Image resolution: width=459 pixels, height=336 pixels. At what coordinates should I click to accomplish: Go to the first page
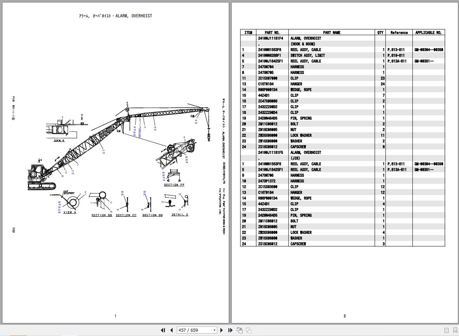(x=163, y=330)
